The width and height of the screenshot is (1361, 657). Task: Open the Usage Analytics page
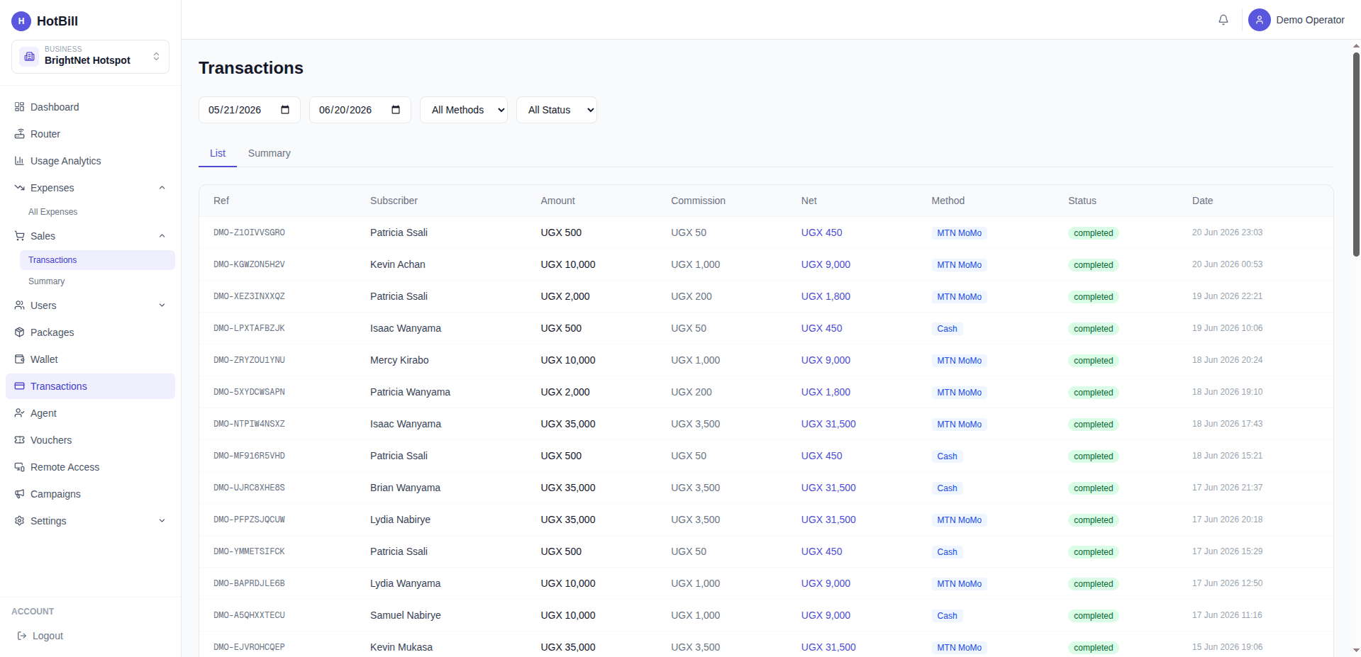coord(90,161)
